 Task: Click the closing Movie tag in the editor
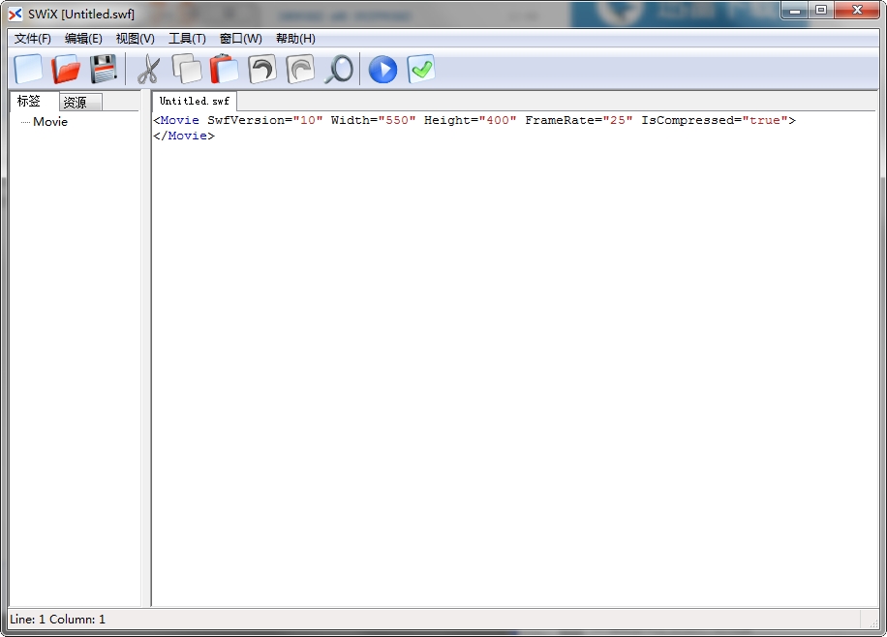(x=187, y=136)
